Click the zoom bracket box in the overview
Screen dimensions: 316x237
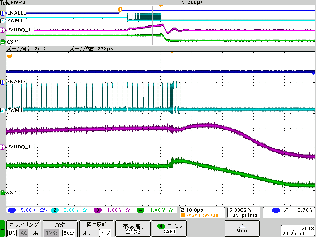[160, 26]
